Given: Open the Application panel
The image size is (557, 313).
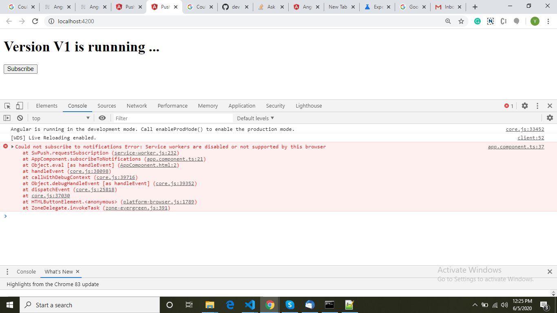Looking at the screenshot, I should pyautogui.click(x=242, y=106).
